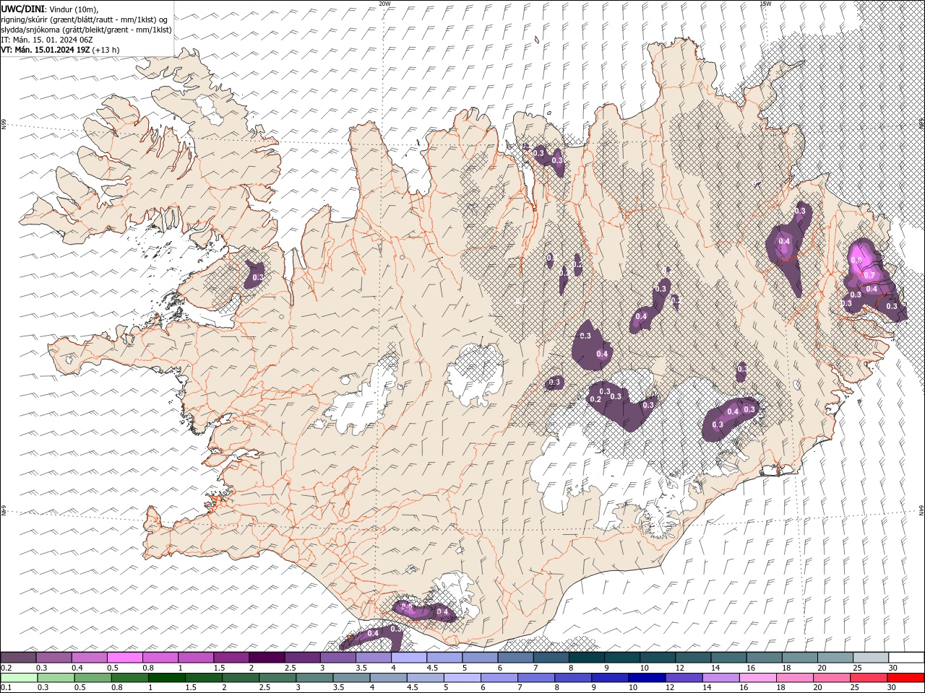The image size is (925, 693).
Task: Pick the light periwinkle 4 snow legend swatch
Action: tap(409, 658)
